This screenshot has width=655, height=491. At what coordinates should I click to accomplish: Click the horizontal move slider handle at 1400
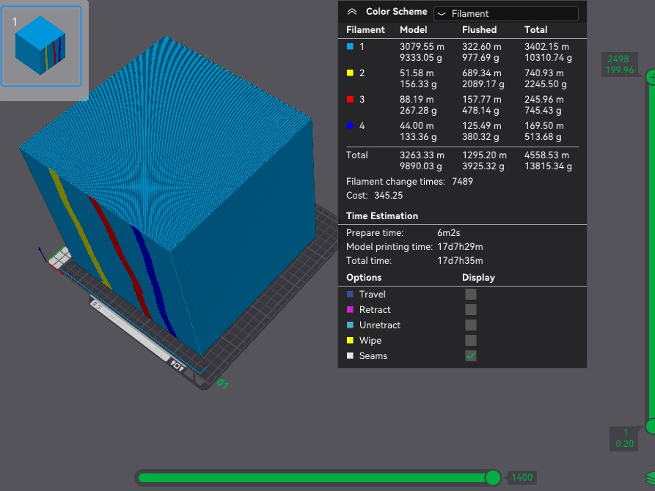coord(493,478)
